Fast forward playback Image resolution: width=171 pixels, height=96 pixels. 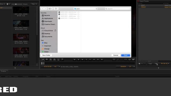tap(94, 59)
